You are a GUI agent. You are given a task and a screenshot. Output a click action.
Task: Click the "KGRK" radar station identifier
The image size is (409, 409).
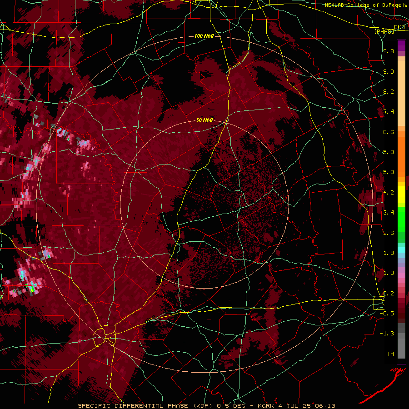click(266, 406)
